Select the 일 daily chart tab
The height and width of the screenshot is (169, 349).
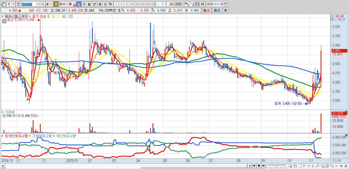tap(79, 4)
